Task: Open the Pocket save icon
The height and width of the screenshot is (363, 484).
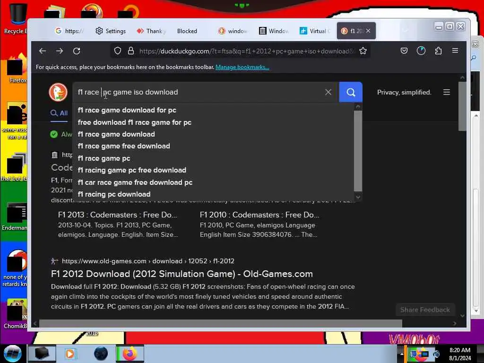Action: pos(404,51)
